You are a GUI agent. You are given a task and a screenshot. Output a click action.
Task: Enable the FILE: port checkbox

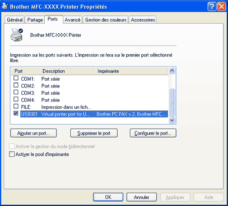click(x=16, y=106)
